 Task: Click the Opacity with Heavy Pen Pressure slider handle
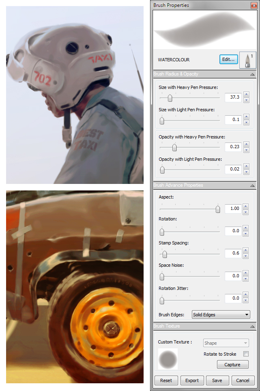[x=174, y=147]
